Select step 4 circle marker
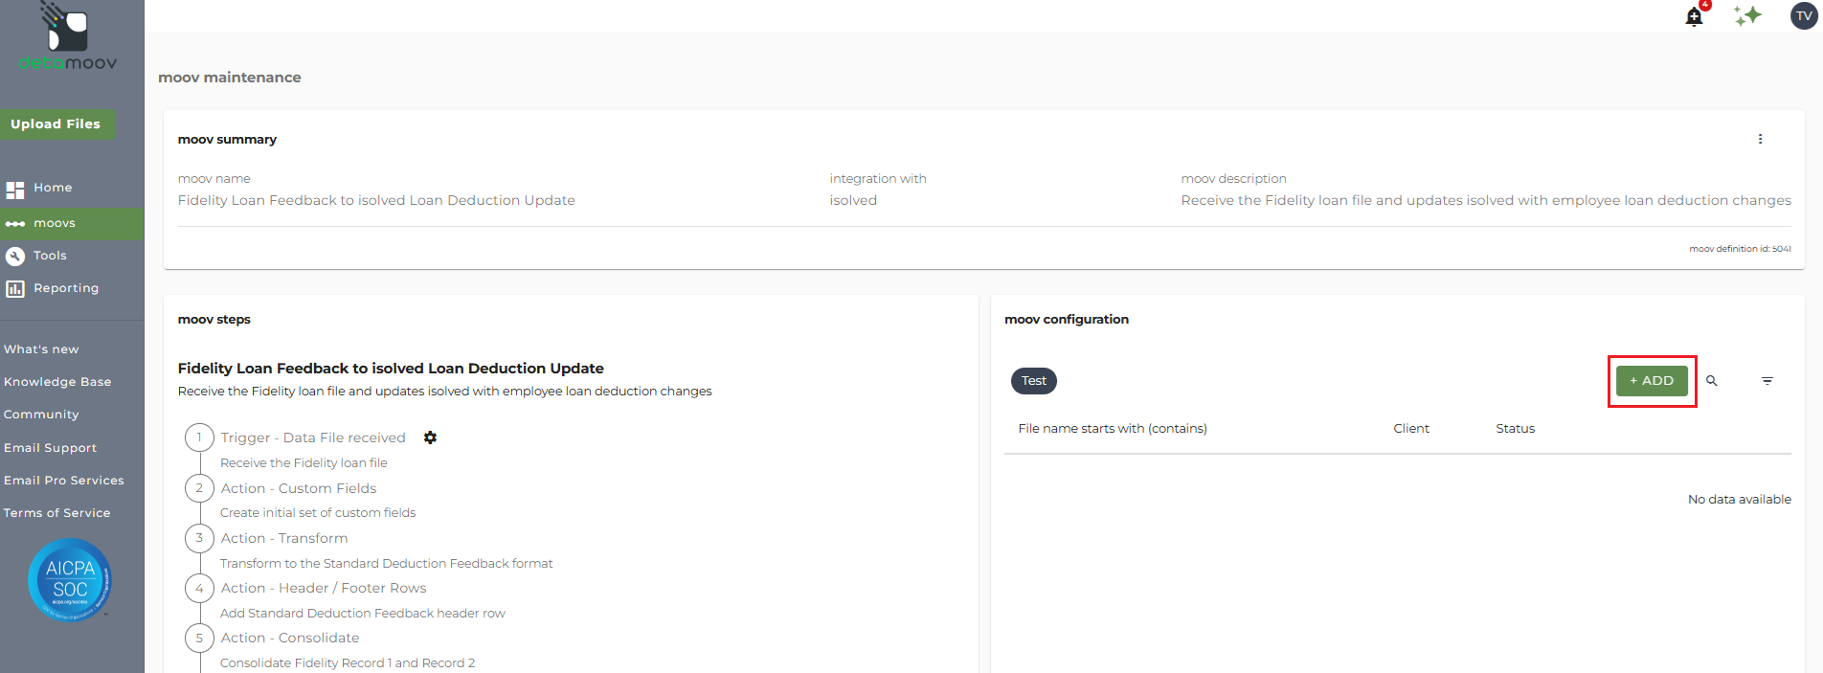Image resolution: width=1823 pixels, height=673 pixels. tap(199, 588)
